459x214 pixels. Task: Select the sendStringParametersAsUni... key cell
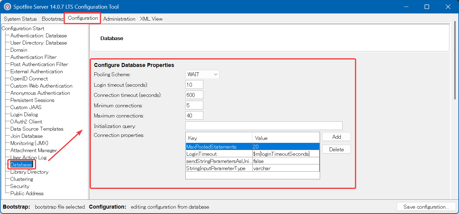pos(219,161)
